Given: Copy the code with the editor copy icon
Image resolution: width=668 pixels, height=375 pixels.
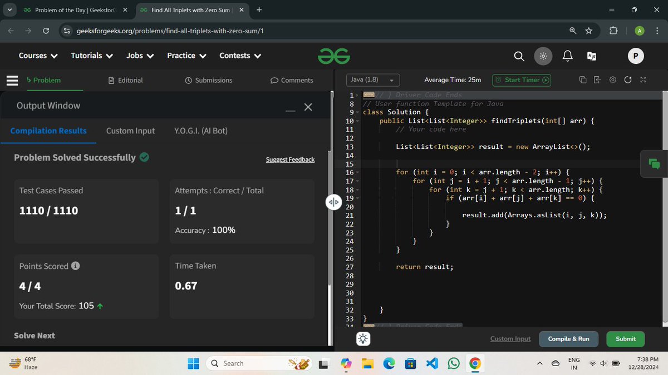Looking at the screenshot, I should tap(582, 80).
